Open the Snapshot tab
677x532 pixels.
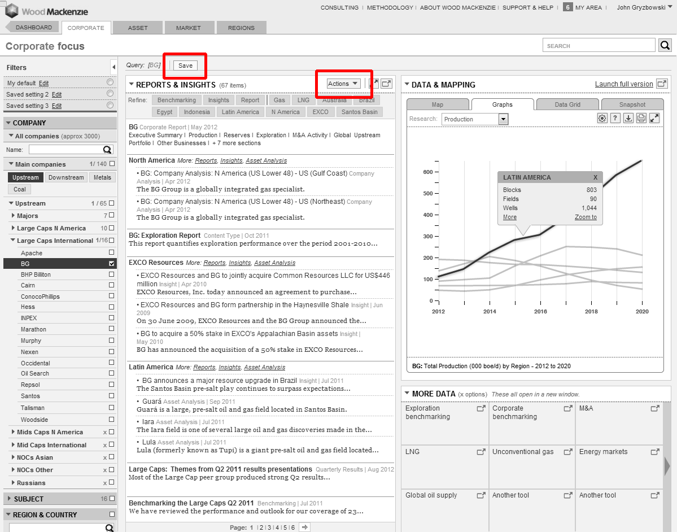click(632, 104)
